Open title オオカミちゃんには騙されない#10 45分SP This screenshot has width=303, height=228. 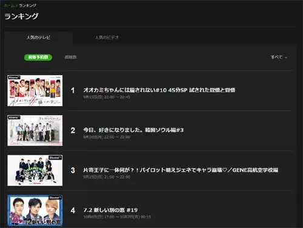click(159, 90)
